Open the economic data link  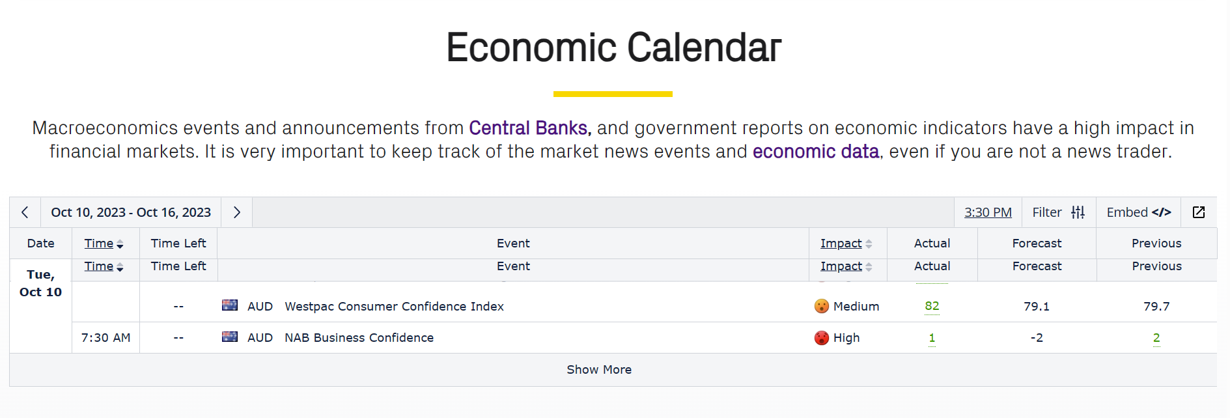pyautogui.click(x=816, y=151)
